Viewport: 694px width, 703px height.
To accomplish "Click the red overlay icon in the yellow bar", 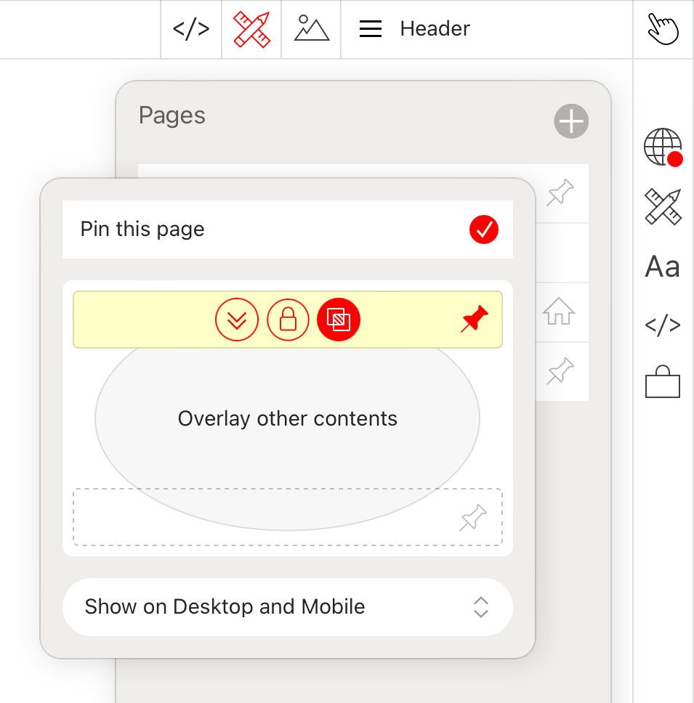I will tap(339, 320).
